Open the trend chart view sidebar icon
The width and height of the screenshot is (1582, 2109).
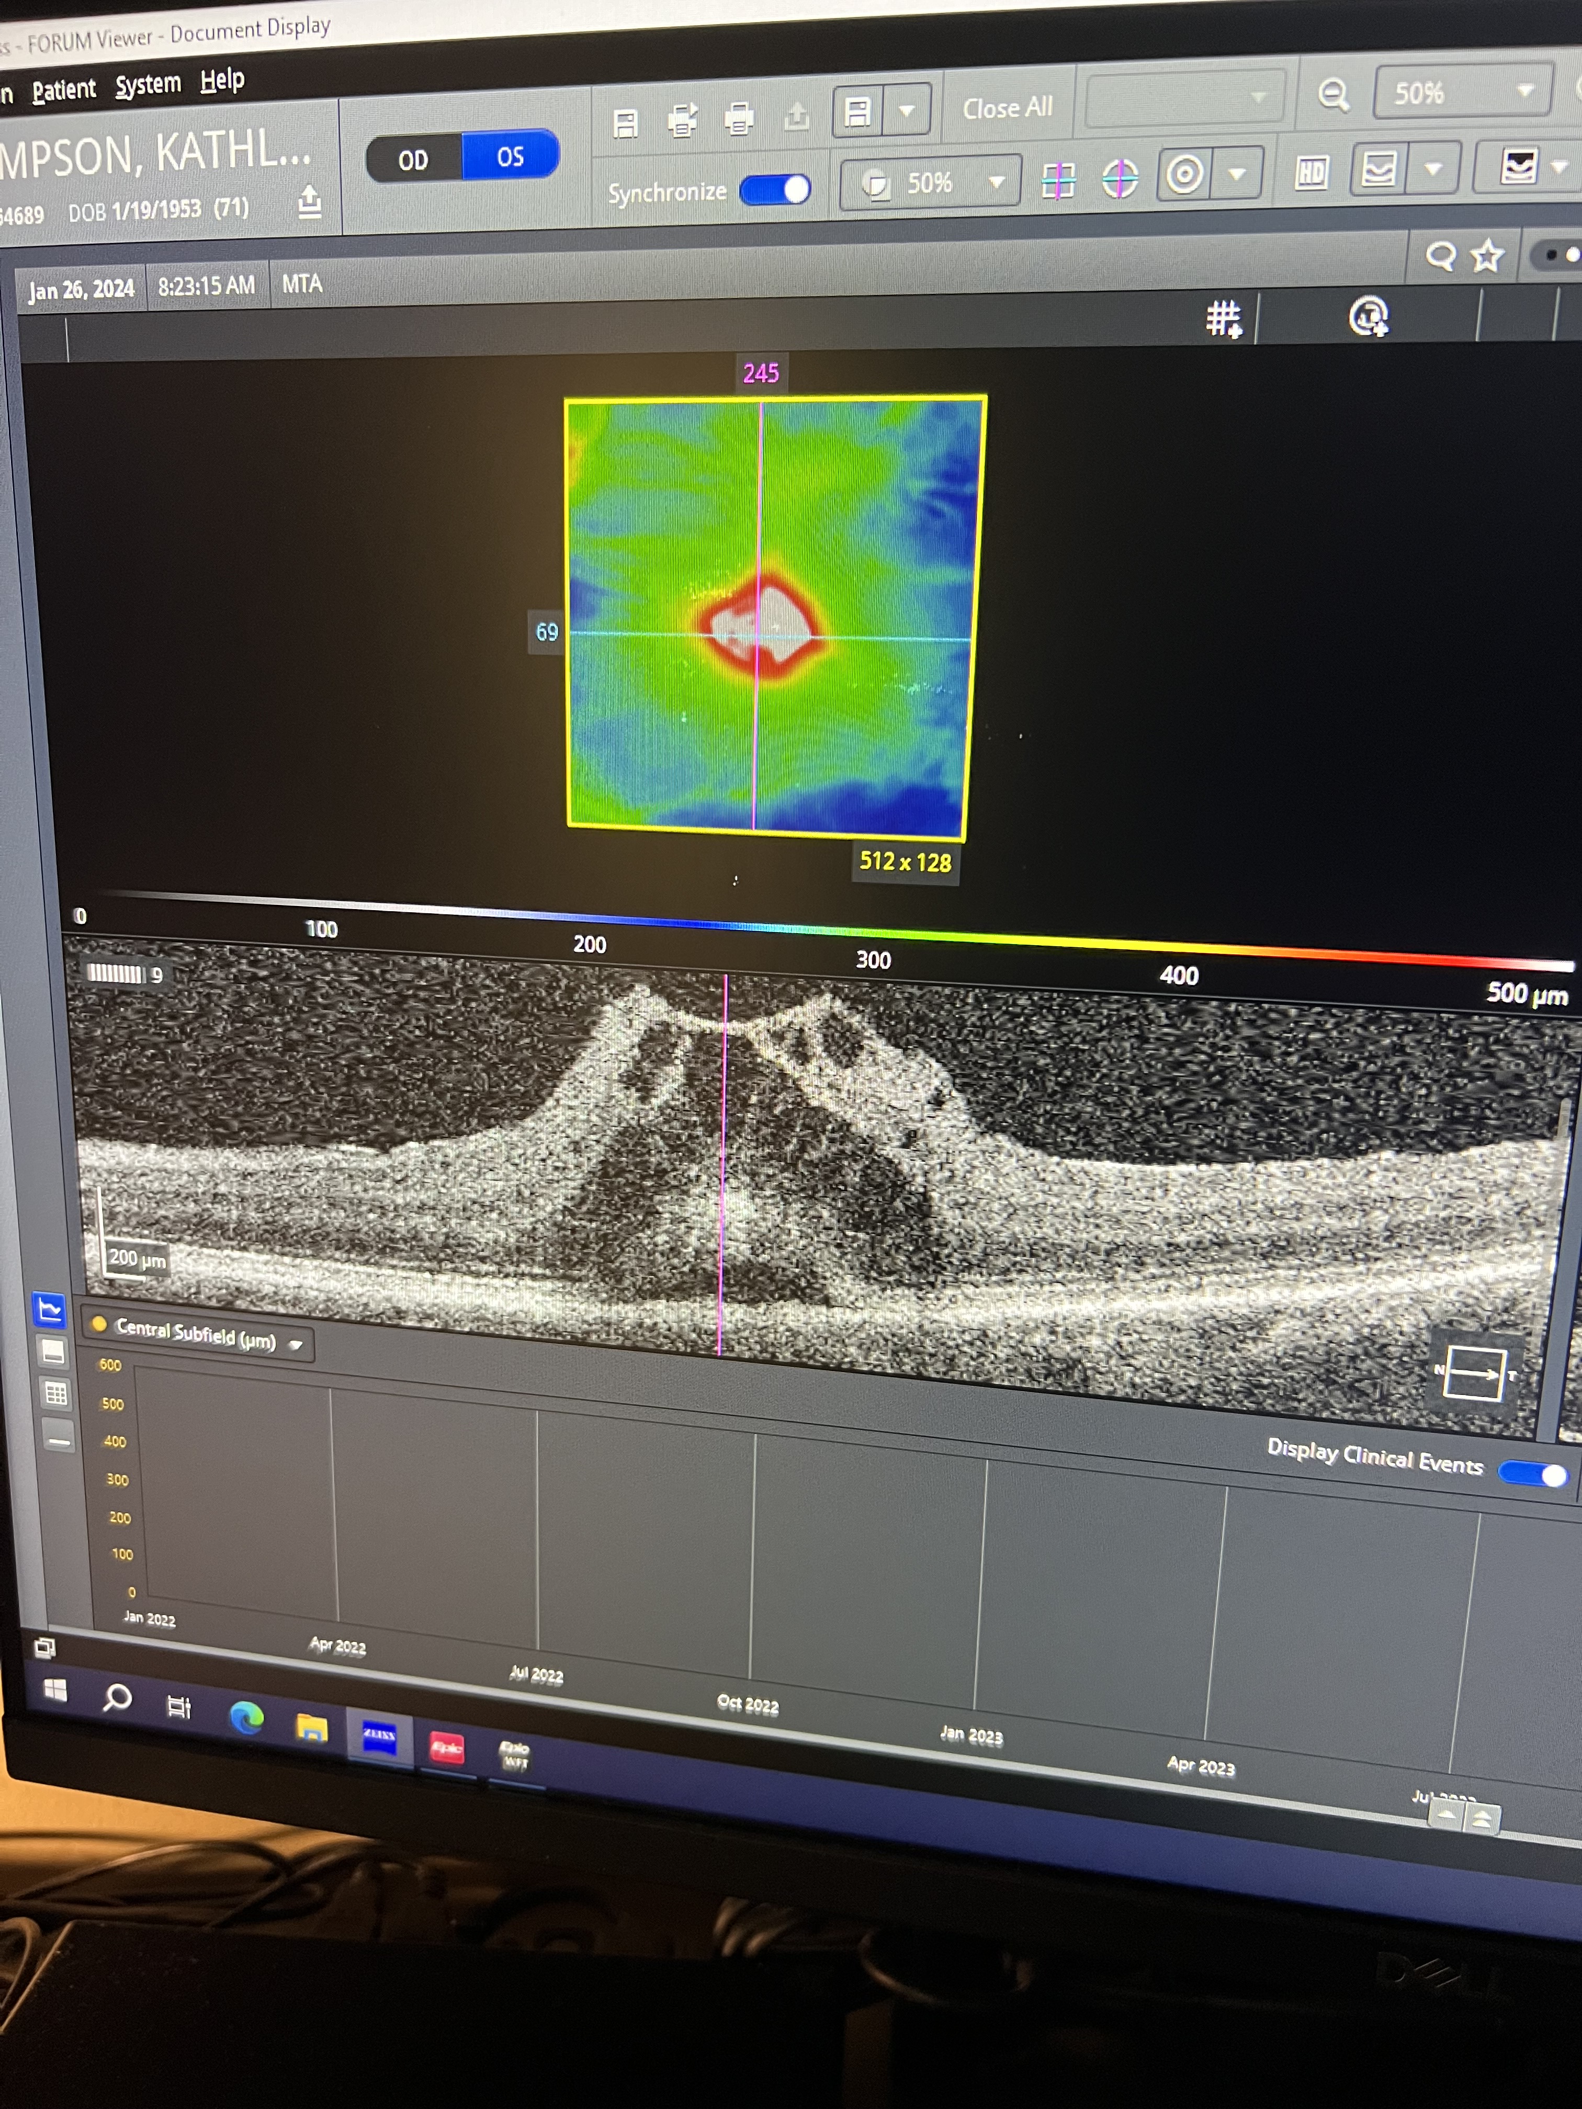[50, 1310]
